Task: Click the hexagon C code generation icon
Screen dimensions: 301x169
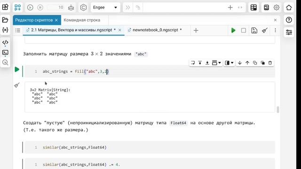Action: (83, 8)
